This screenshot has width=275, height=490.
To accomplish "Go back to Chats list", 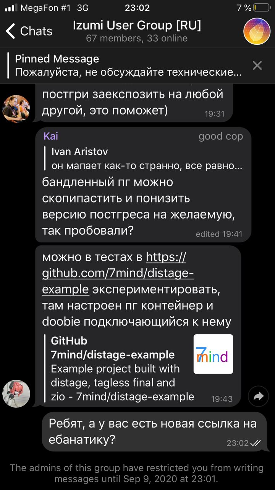I will [29, 31].
